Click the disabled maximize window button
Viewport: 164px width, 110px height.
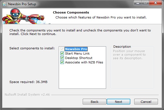(145, 3)
